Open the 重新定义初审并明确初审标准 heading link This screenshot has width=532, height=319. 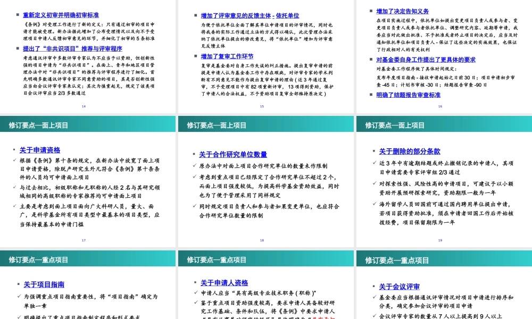coord(61,15)
